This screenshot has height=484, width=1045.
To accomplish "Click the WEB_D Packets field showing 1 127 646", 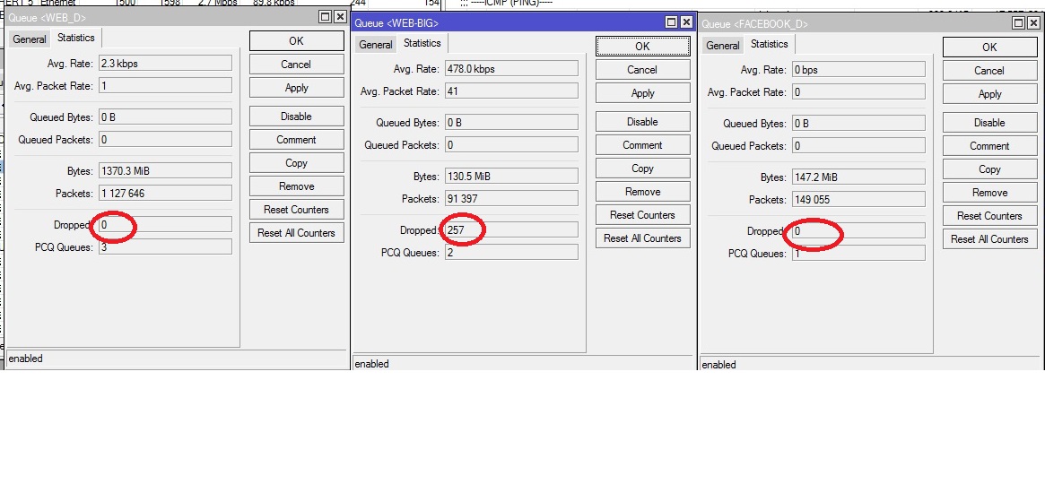I will point(165,193).
